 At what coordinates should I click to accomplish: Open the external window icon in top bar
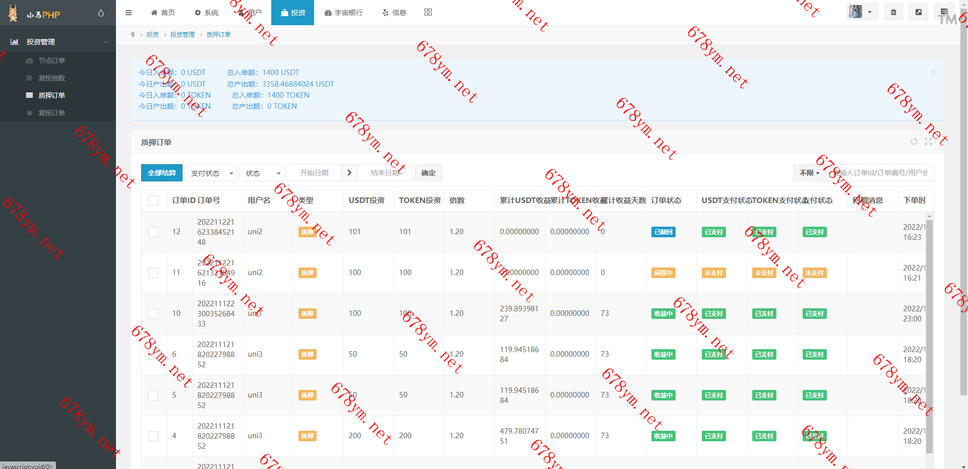tap(919, 12)
